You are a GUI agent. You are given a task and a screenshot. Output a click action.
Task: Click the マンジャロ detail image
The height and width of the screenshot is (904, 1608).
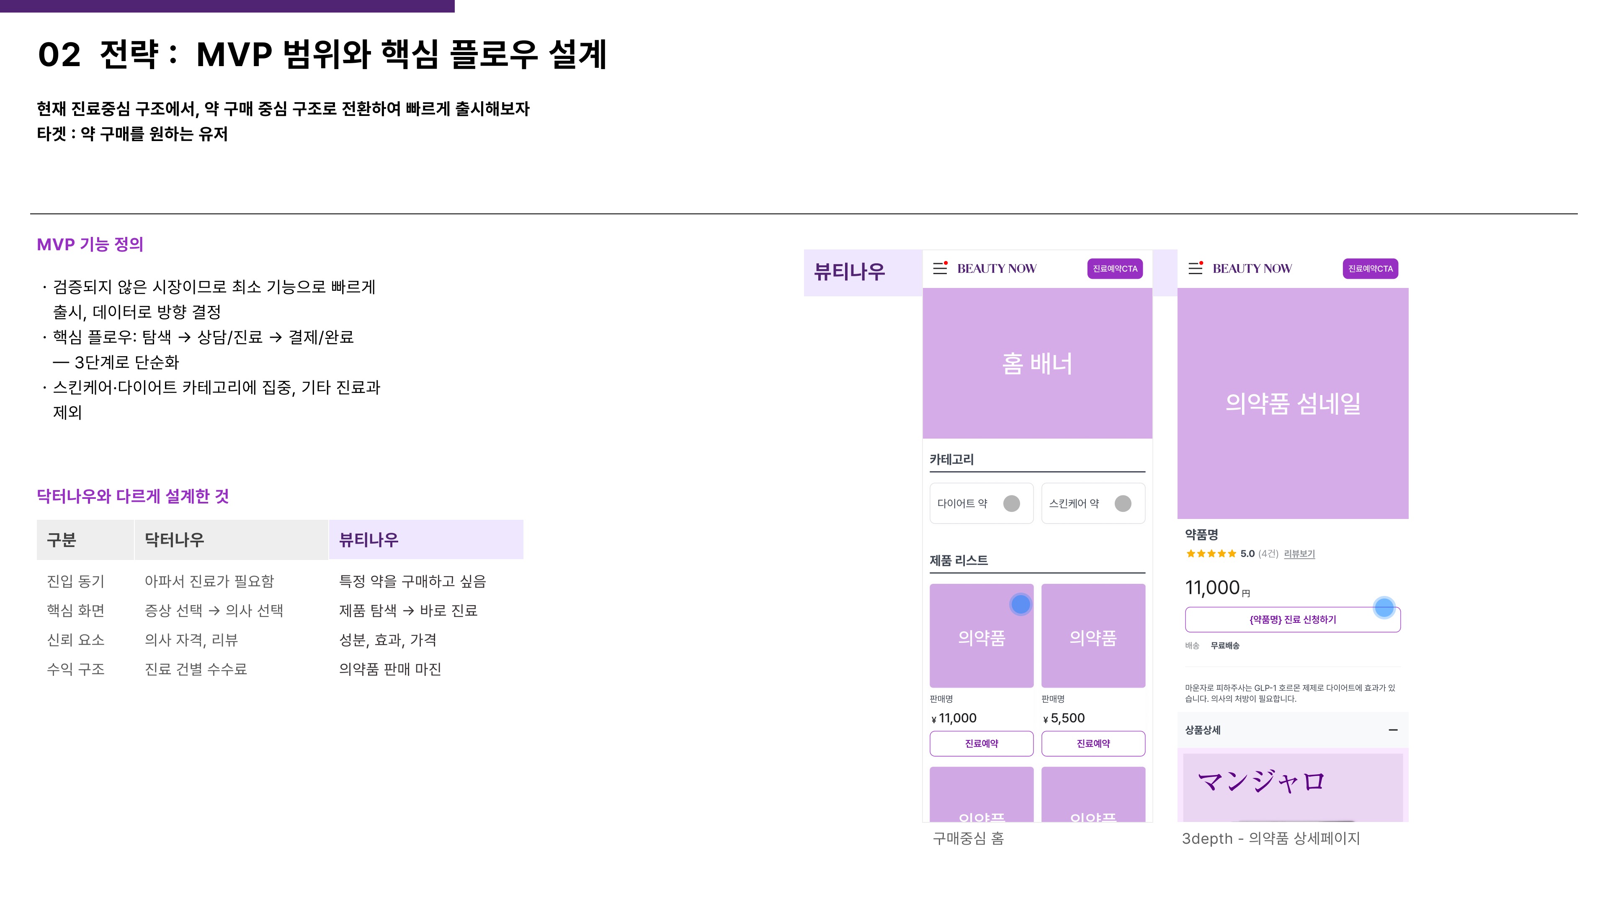tap(1293, 787)
